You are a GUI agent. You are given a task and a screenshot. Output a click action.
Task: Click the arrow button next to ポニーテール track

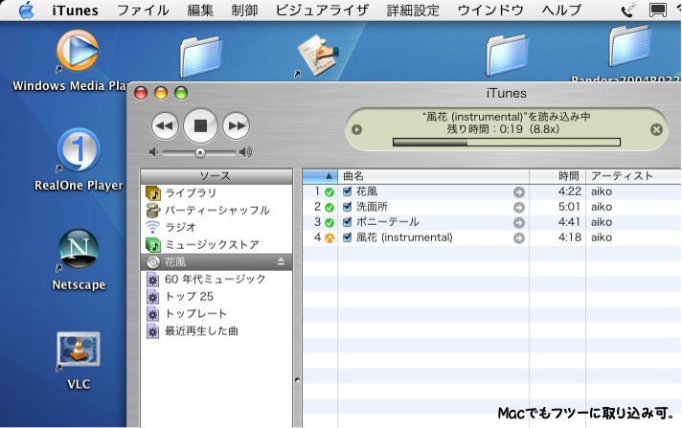tap(519, 223)
